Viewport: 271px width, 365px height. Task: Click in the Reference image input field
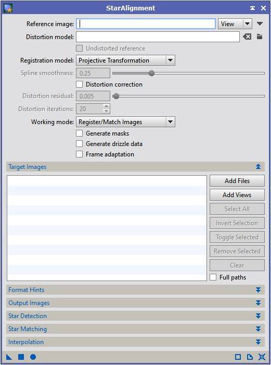click(146, 24)
